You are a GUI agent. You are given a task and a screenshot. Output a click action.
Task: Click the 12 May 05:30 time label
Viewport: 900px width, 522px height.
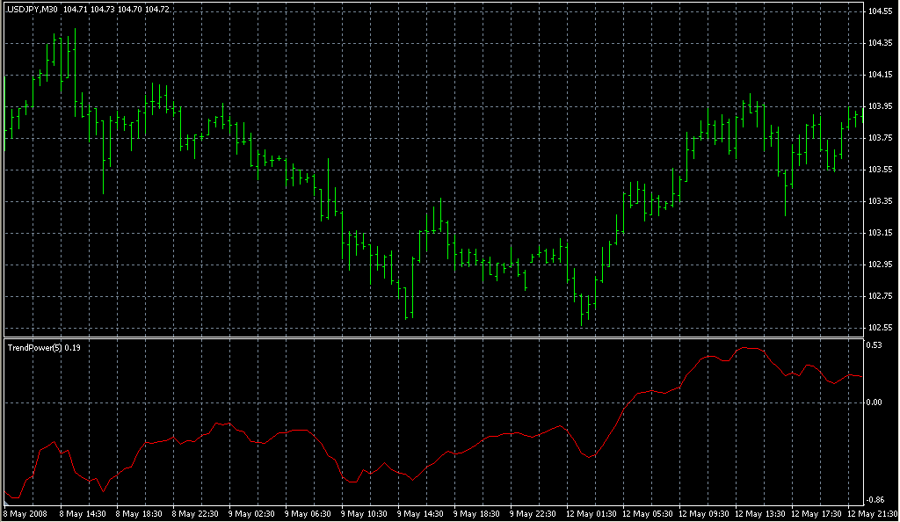tap(648, 514)
